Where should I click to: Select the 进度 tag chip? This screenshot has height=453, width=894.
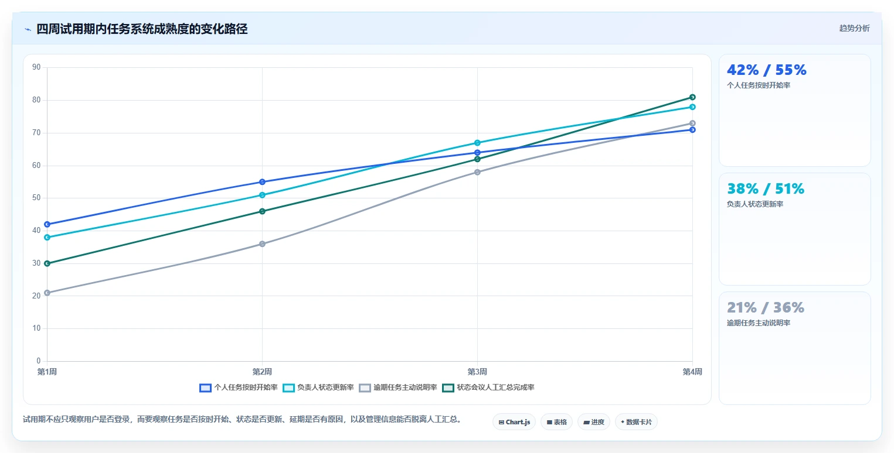click(594, 422)
